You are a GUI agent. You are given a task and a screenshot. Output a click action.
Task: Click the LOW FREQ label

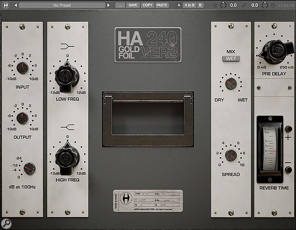coord(67,99)
